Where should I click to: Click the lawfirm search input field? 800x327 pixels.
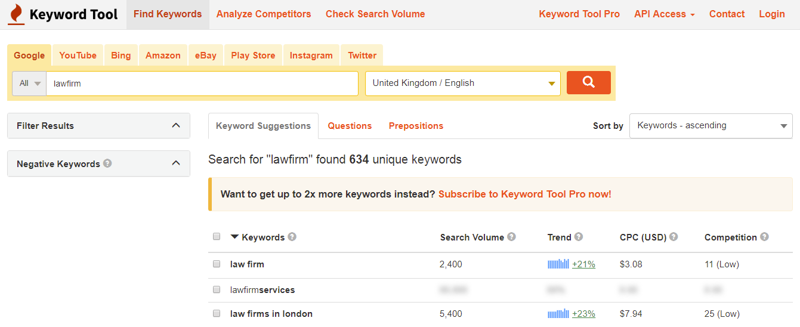[x=202, y=84]
